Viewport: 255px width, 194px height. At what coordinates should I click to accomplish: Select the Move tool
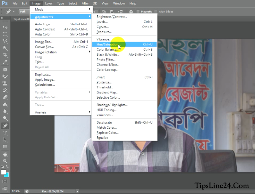pos(5,27)
